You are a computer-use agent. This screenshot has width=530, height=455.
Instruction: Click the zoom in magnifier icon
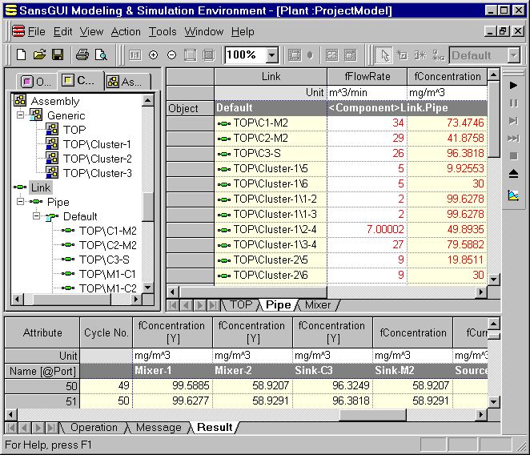154,55
